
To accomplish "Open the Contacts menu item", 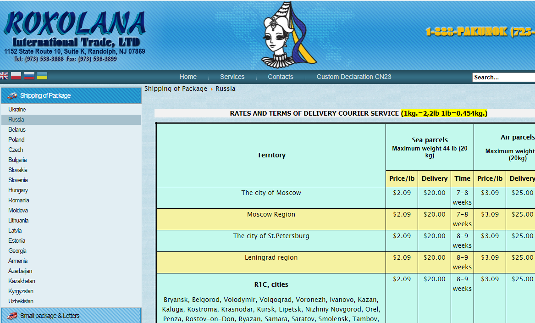I will (x=281, y=77).
